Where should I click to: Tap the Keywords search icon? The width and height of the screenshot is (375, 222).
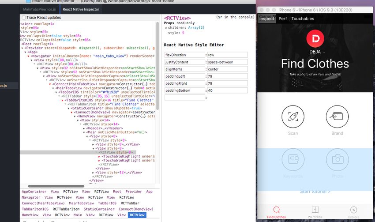(293, 159)
